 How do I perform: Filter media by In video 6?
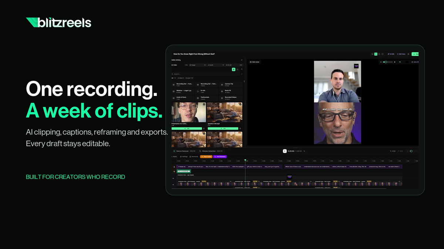point(181,78)
